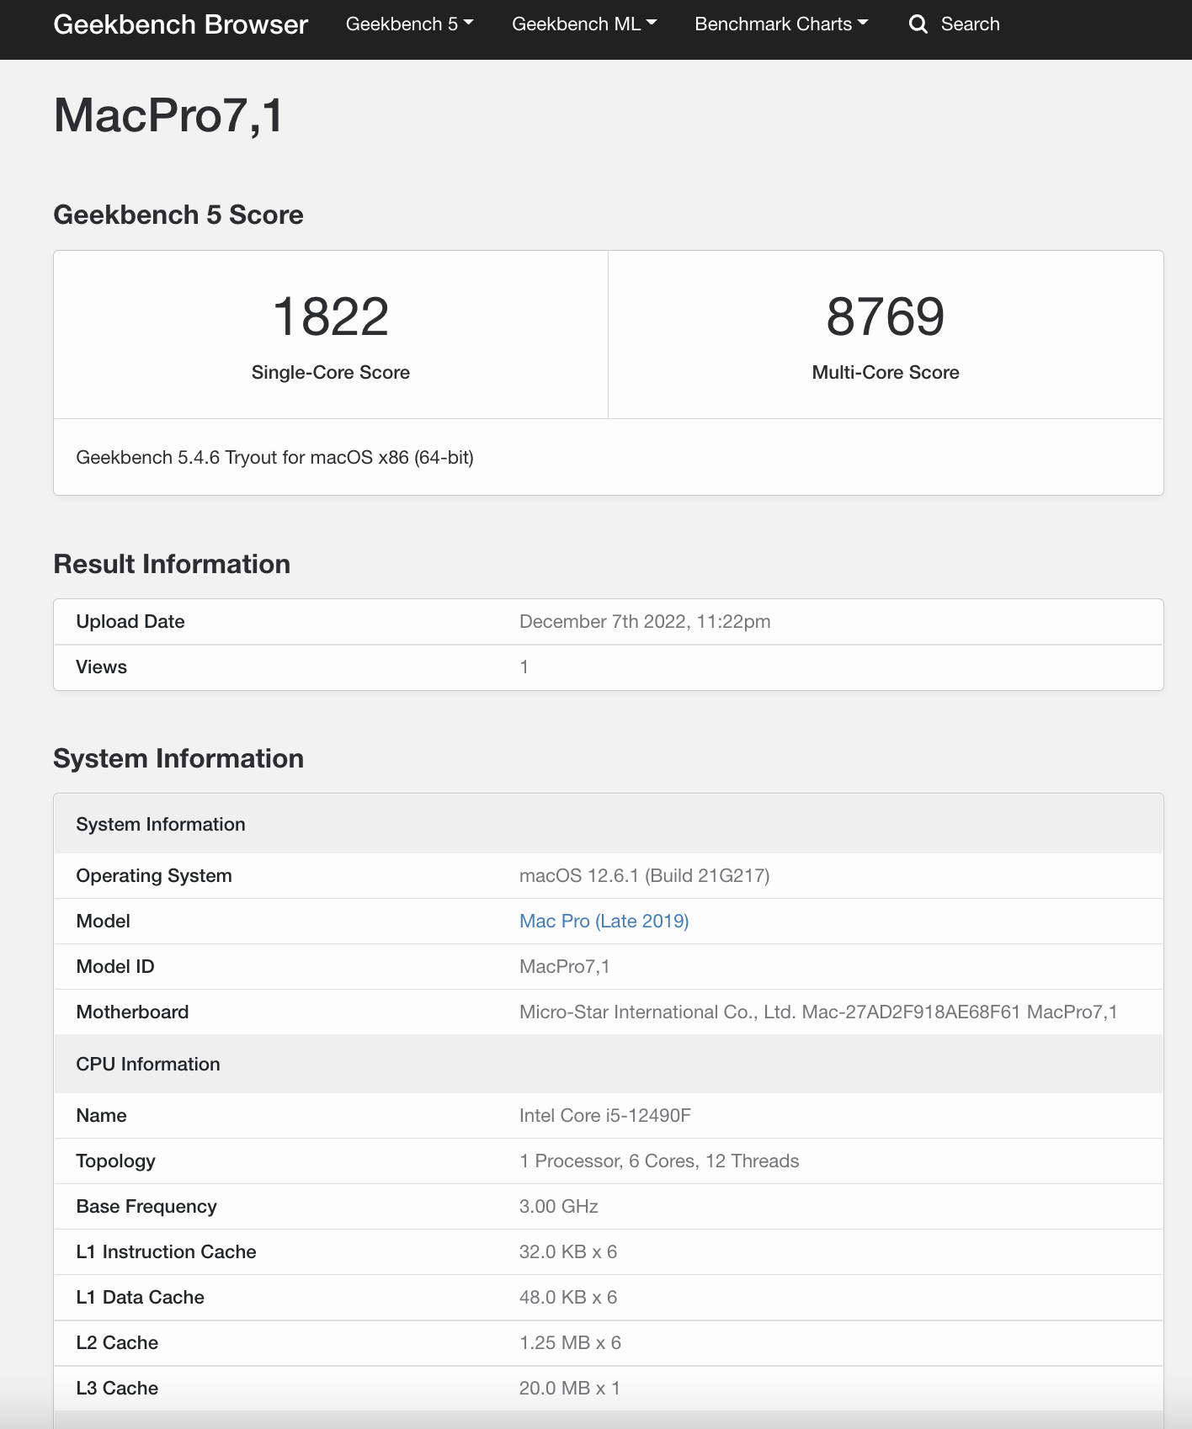
Task: Click the Model row label
Action: tap(103, 921)
